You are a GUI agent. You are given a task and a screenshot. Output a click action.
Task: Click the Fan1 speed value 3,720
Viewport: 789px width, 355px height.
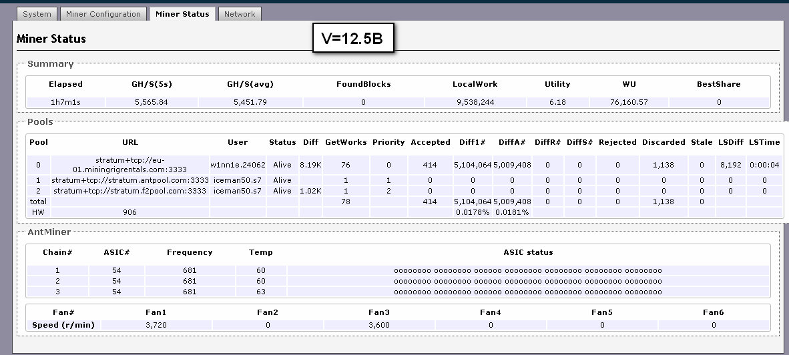pos(156,325)
